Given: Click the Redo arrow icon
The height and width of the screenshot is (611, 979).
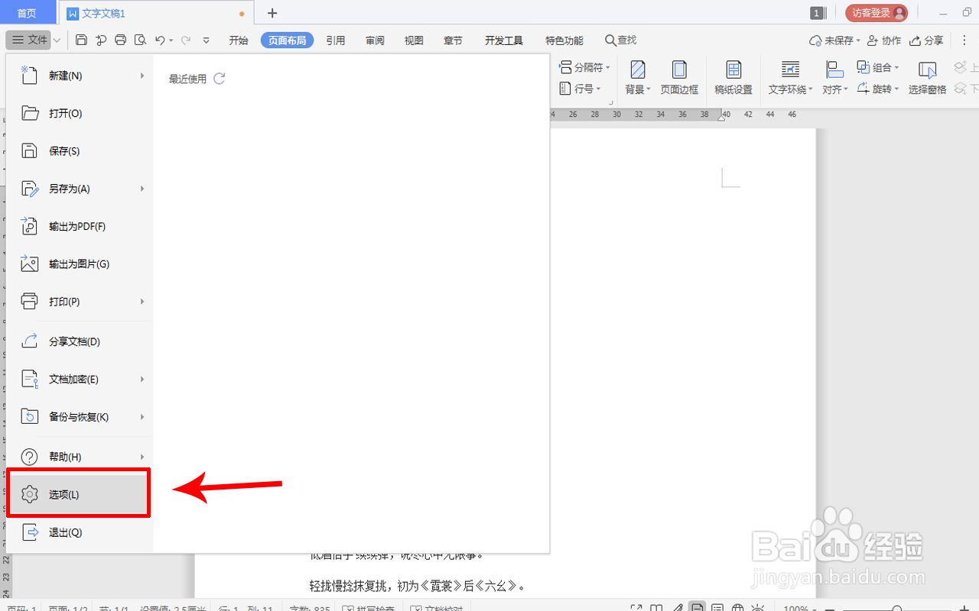Looking at the screenshot, I should click(186, 40).
